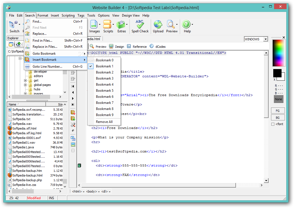The height and width of the screenshot is (208, 294).
Task: Close the color panel with the X
Action: pos(284,38)
